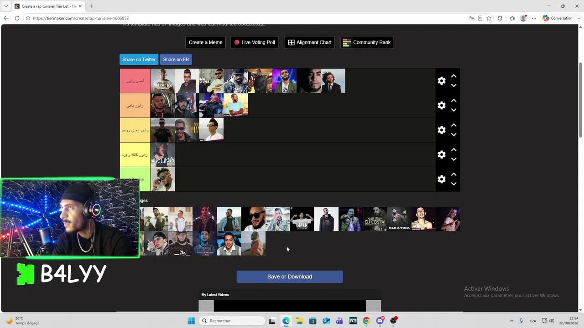Start a Live Voting Poll
Screen dimensions: 584x328
point(255,42)
